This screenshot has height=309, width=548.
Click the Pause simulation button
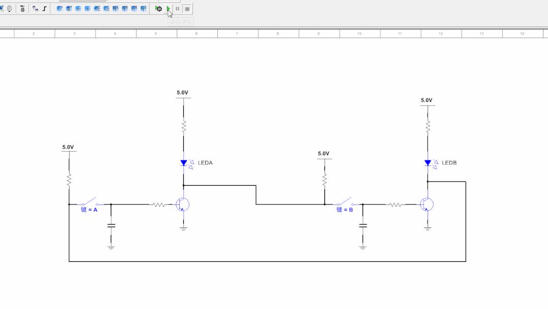[177, 9]
